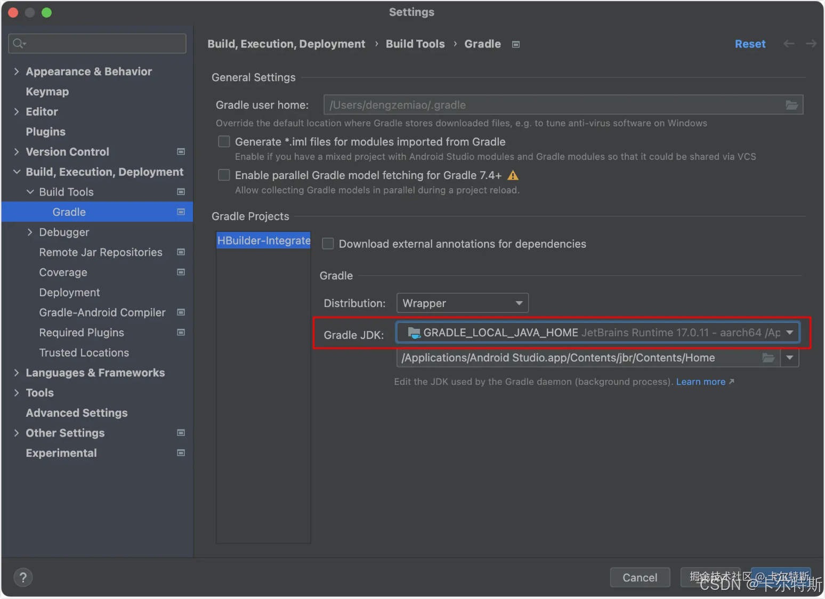Click project-level icon beside Coverage

(x=181, y=272)
